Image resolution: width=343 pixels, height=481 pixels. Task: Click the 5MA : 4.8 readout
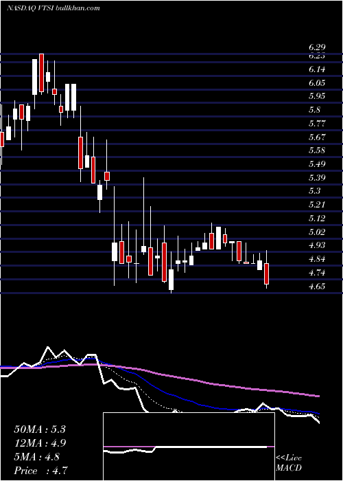pos(37,457)
